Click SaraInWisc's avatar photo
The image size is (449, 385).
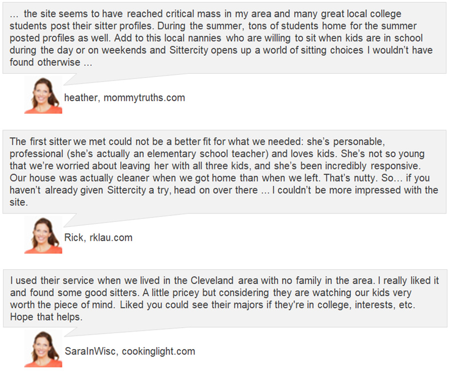click(43, 349)
